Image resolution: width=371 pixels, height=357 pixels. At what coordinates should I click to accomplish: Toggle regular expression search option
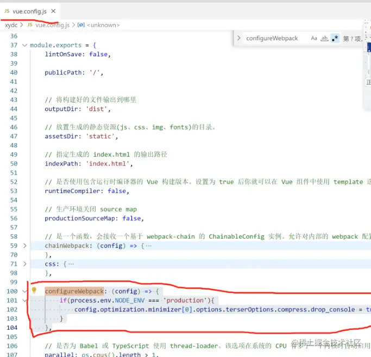(335, 39)
